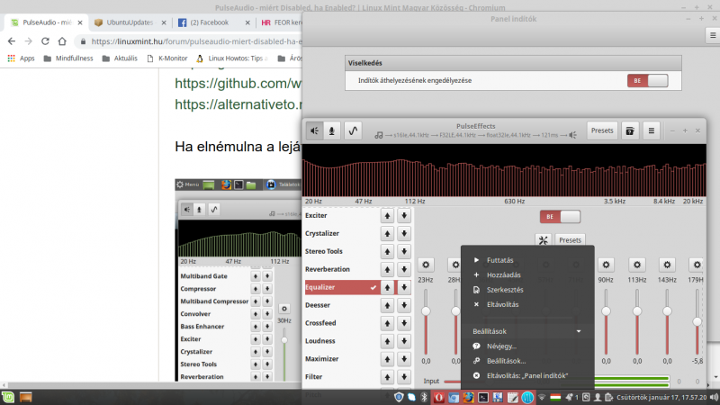Open settings gear for 23Hz band

pos(426,265)
